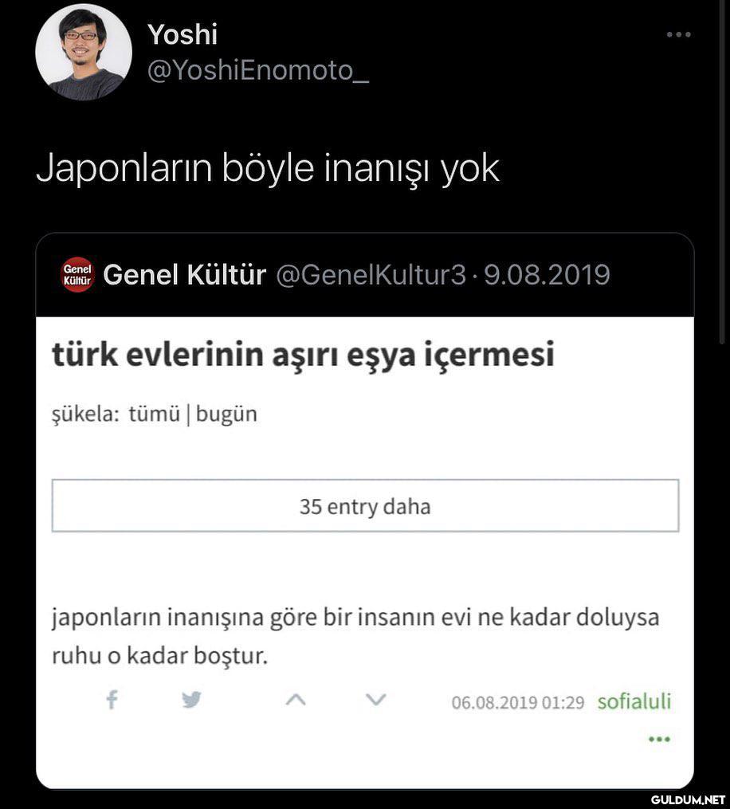Viewport: 730px width, 809px height.
Task: Share the entry on Twitter
Action: pyautogui.click(x=191, y=701)
